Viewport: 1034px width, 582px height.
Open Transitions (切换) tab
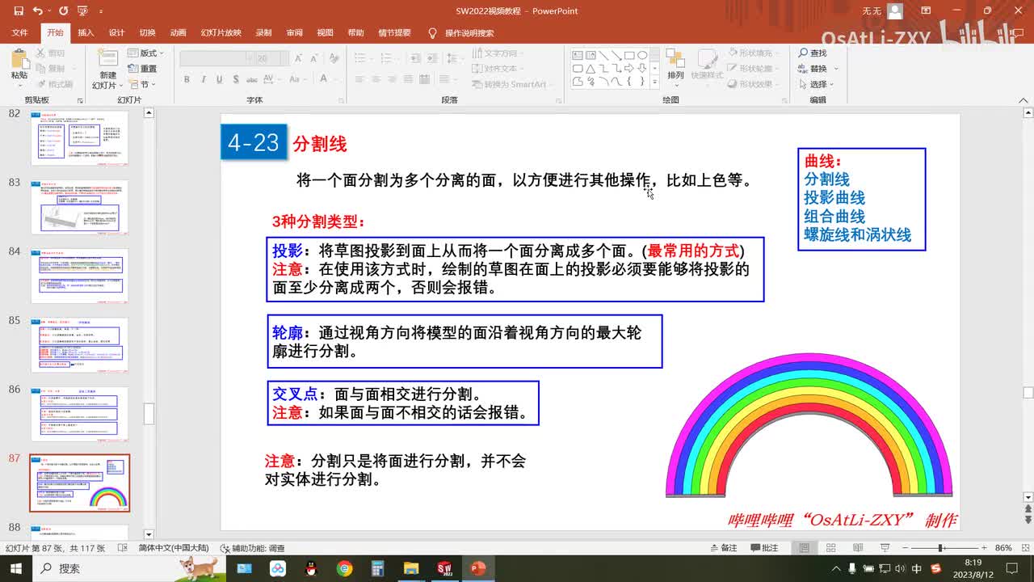148,33
